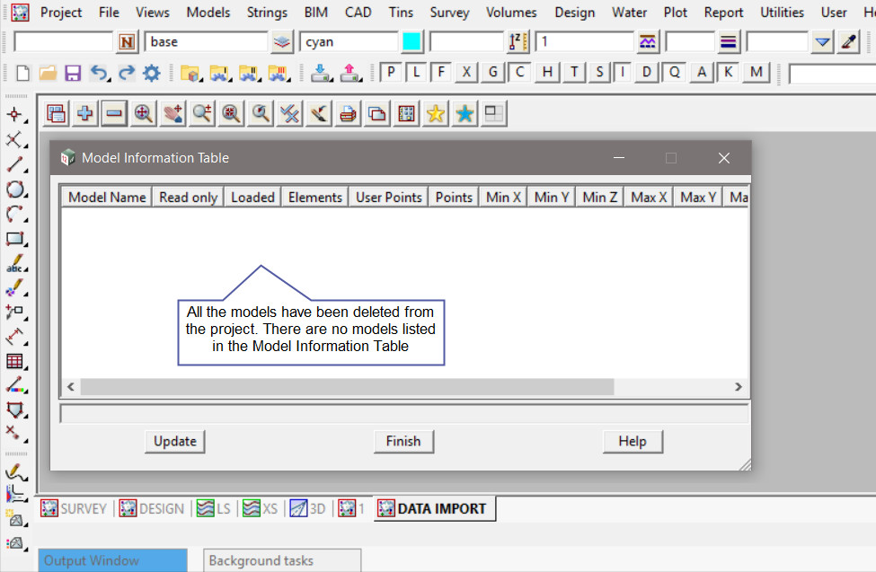876x572 pixels.
Task: Click the line weight icon
Action: point(728,42)
